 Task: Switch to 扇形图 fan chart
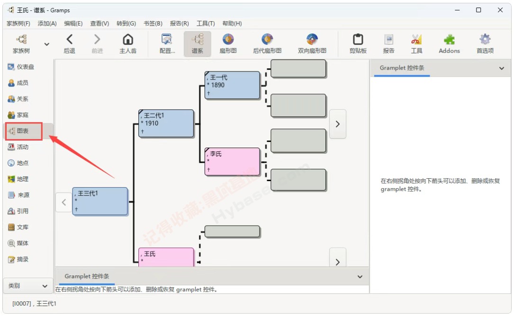coord(228,44)
